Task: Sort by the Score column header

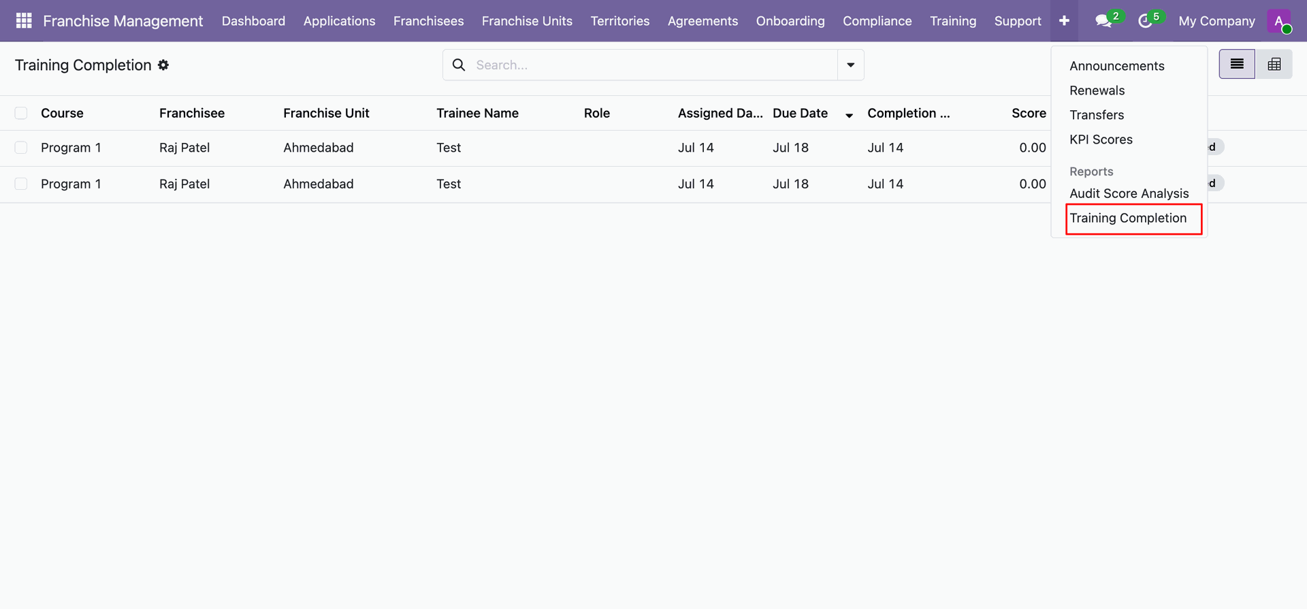Action: pyautogui.click(x=1029, y=113)
